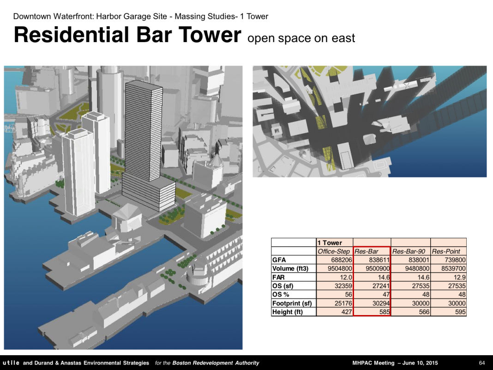493x370 pixels.
Task: Select GFA value 838611
Action: [x=379, y=260]
